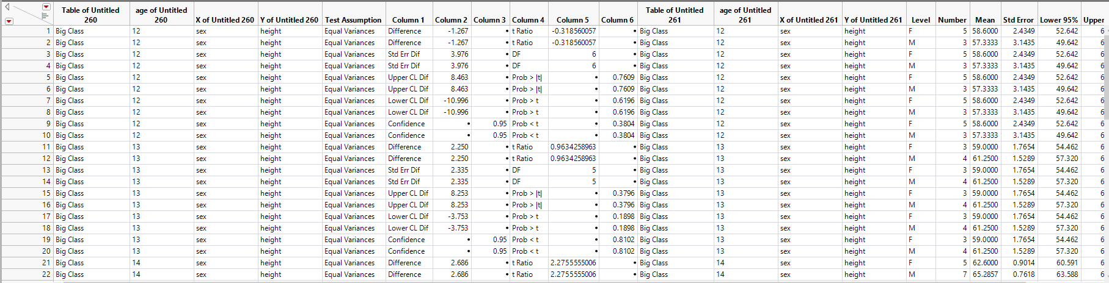The height and width of the screenshot is (283, 1109).
Task: Click the panel disclosure triangle in the table corner
Action: 7,7
